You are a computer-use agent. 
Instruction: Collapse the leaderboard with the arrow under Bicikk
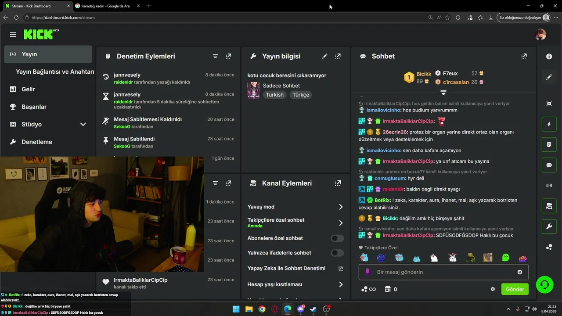click(443, 92)
